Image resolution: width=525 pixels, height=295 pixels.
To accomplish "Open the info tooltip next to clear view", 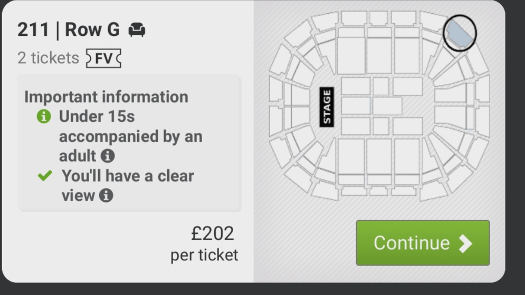I will (x=106, y=196).
